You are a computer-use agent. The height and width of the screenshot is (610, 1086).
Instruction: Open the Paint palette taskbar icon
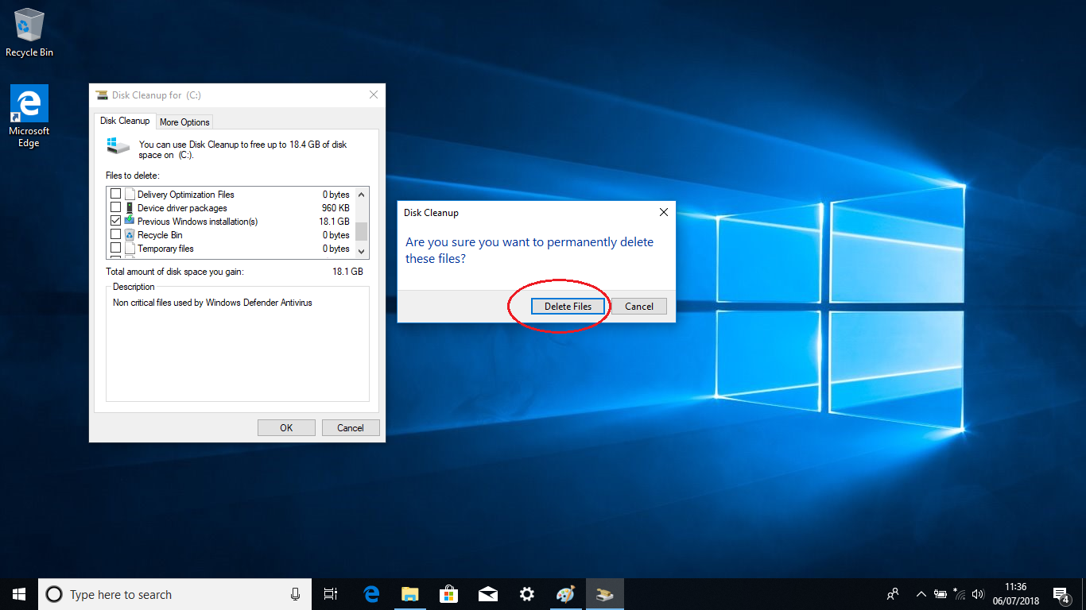tap(565, 594)
